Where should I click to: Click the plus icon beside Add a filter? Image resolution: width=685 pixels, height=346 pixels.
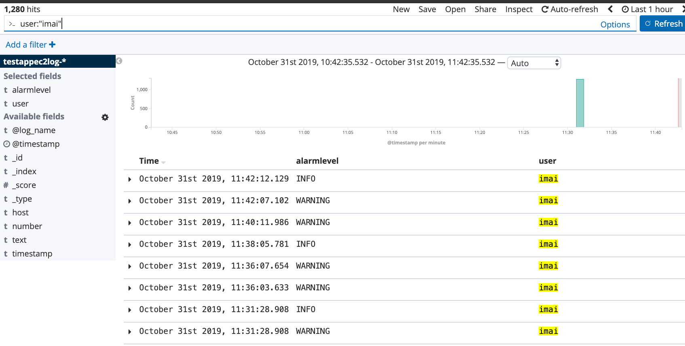[x=52, y=45]
